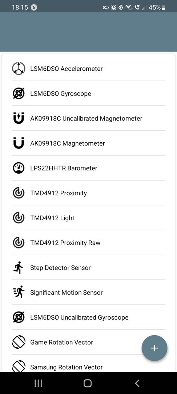Open the recent apps overview
The image size is (177, 394).
(x=38, y=383)
